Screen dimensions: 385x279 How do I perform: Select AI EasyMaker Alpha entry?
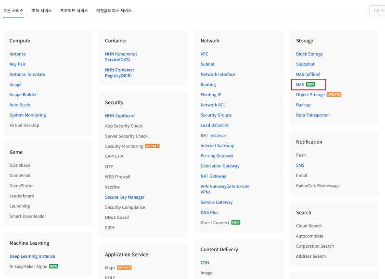point(28,266)
